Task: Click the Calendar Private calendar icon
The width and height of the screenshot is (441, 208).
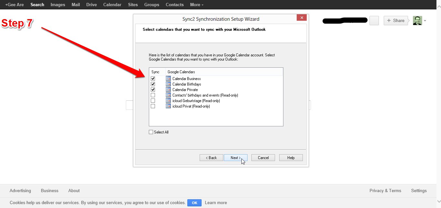Action: click(168, 89)
